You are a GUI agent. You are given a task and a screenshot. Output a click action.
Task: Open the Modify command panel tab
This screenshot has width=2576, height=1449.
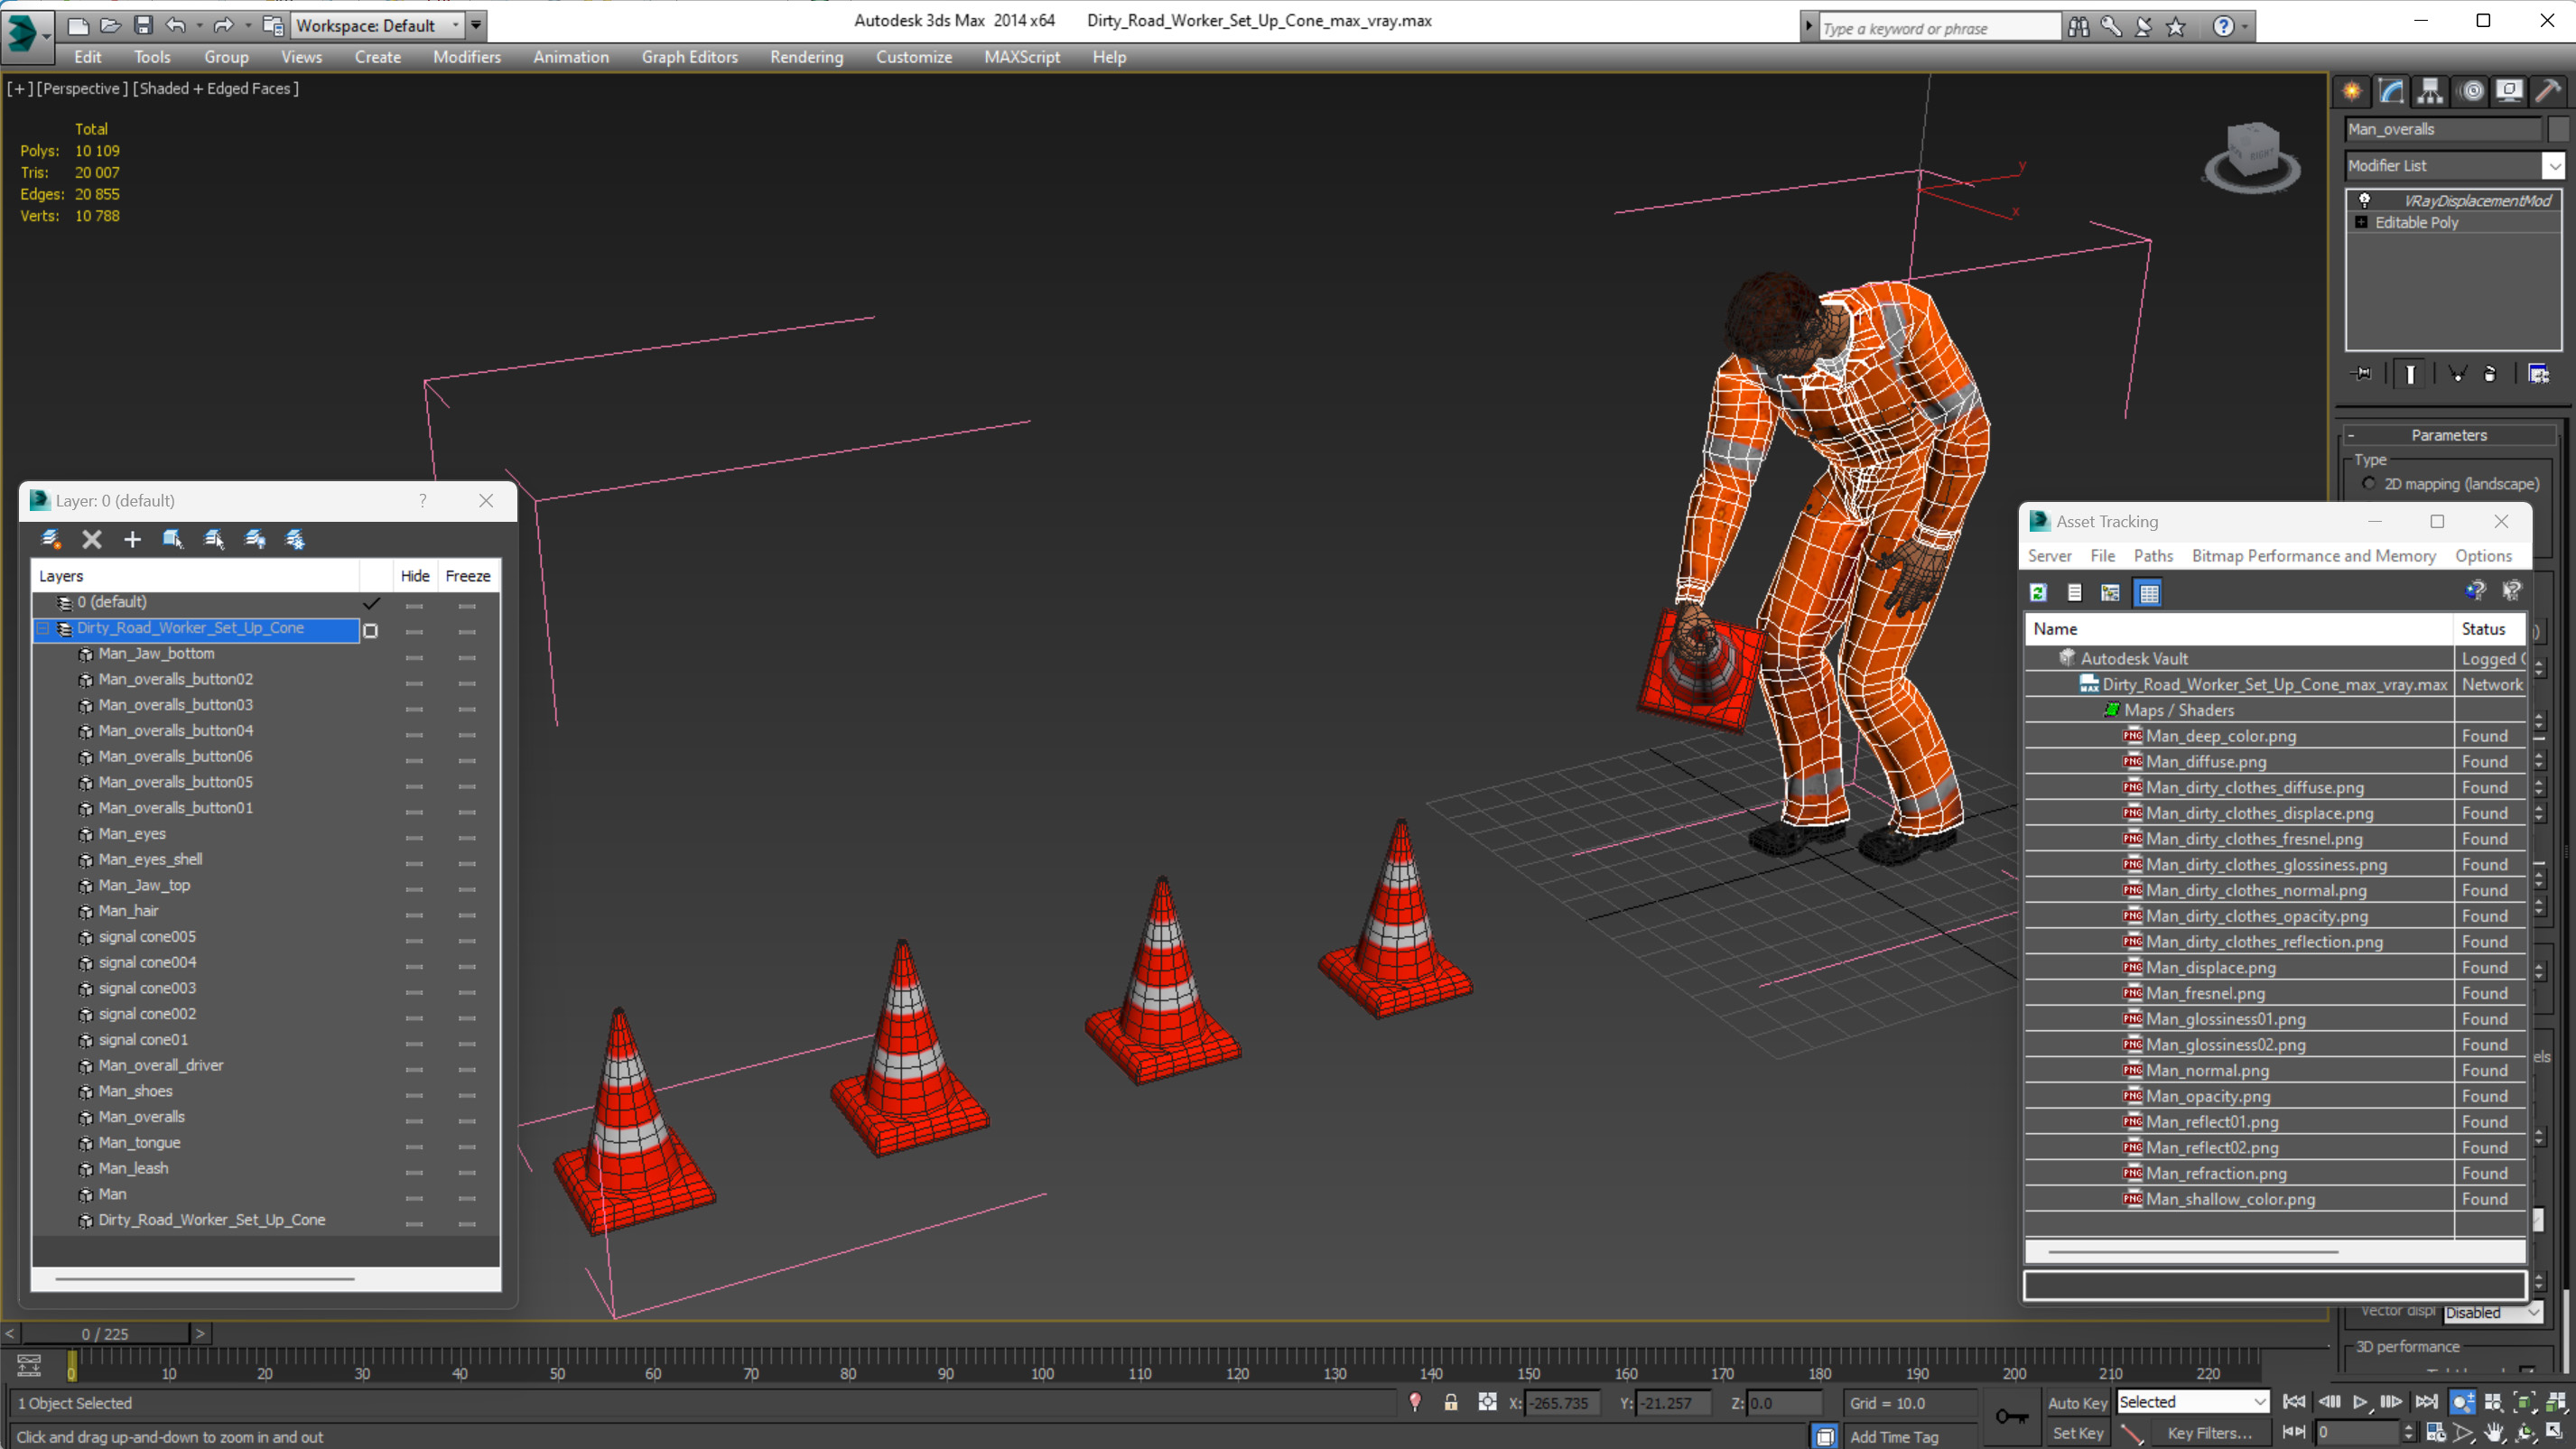click(2391, 91)
